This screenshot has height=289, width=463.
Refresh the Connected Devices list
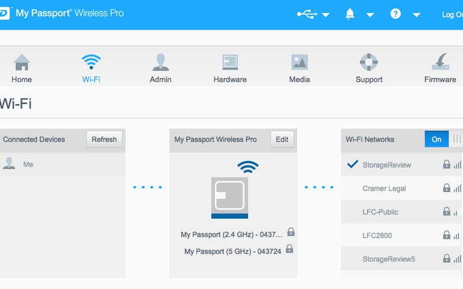point(104,139)
